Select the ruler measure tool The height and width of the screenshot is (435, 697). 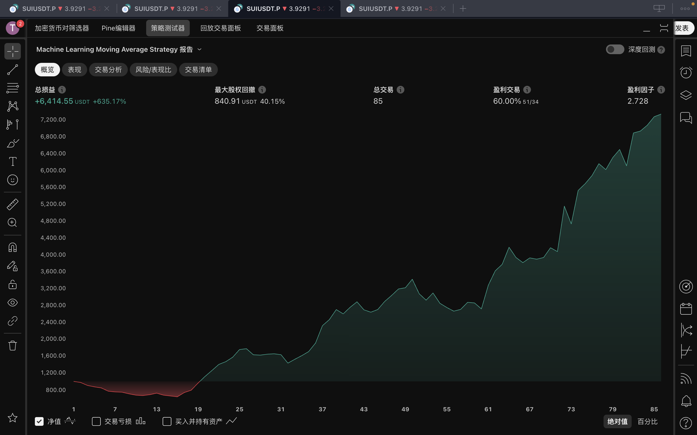(x=12, y=204)
